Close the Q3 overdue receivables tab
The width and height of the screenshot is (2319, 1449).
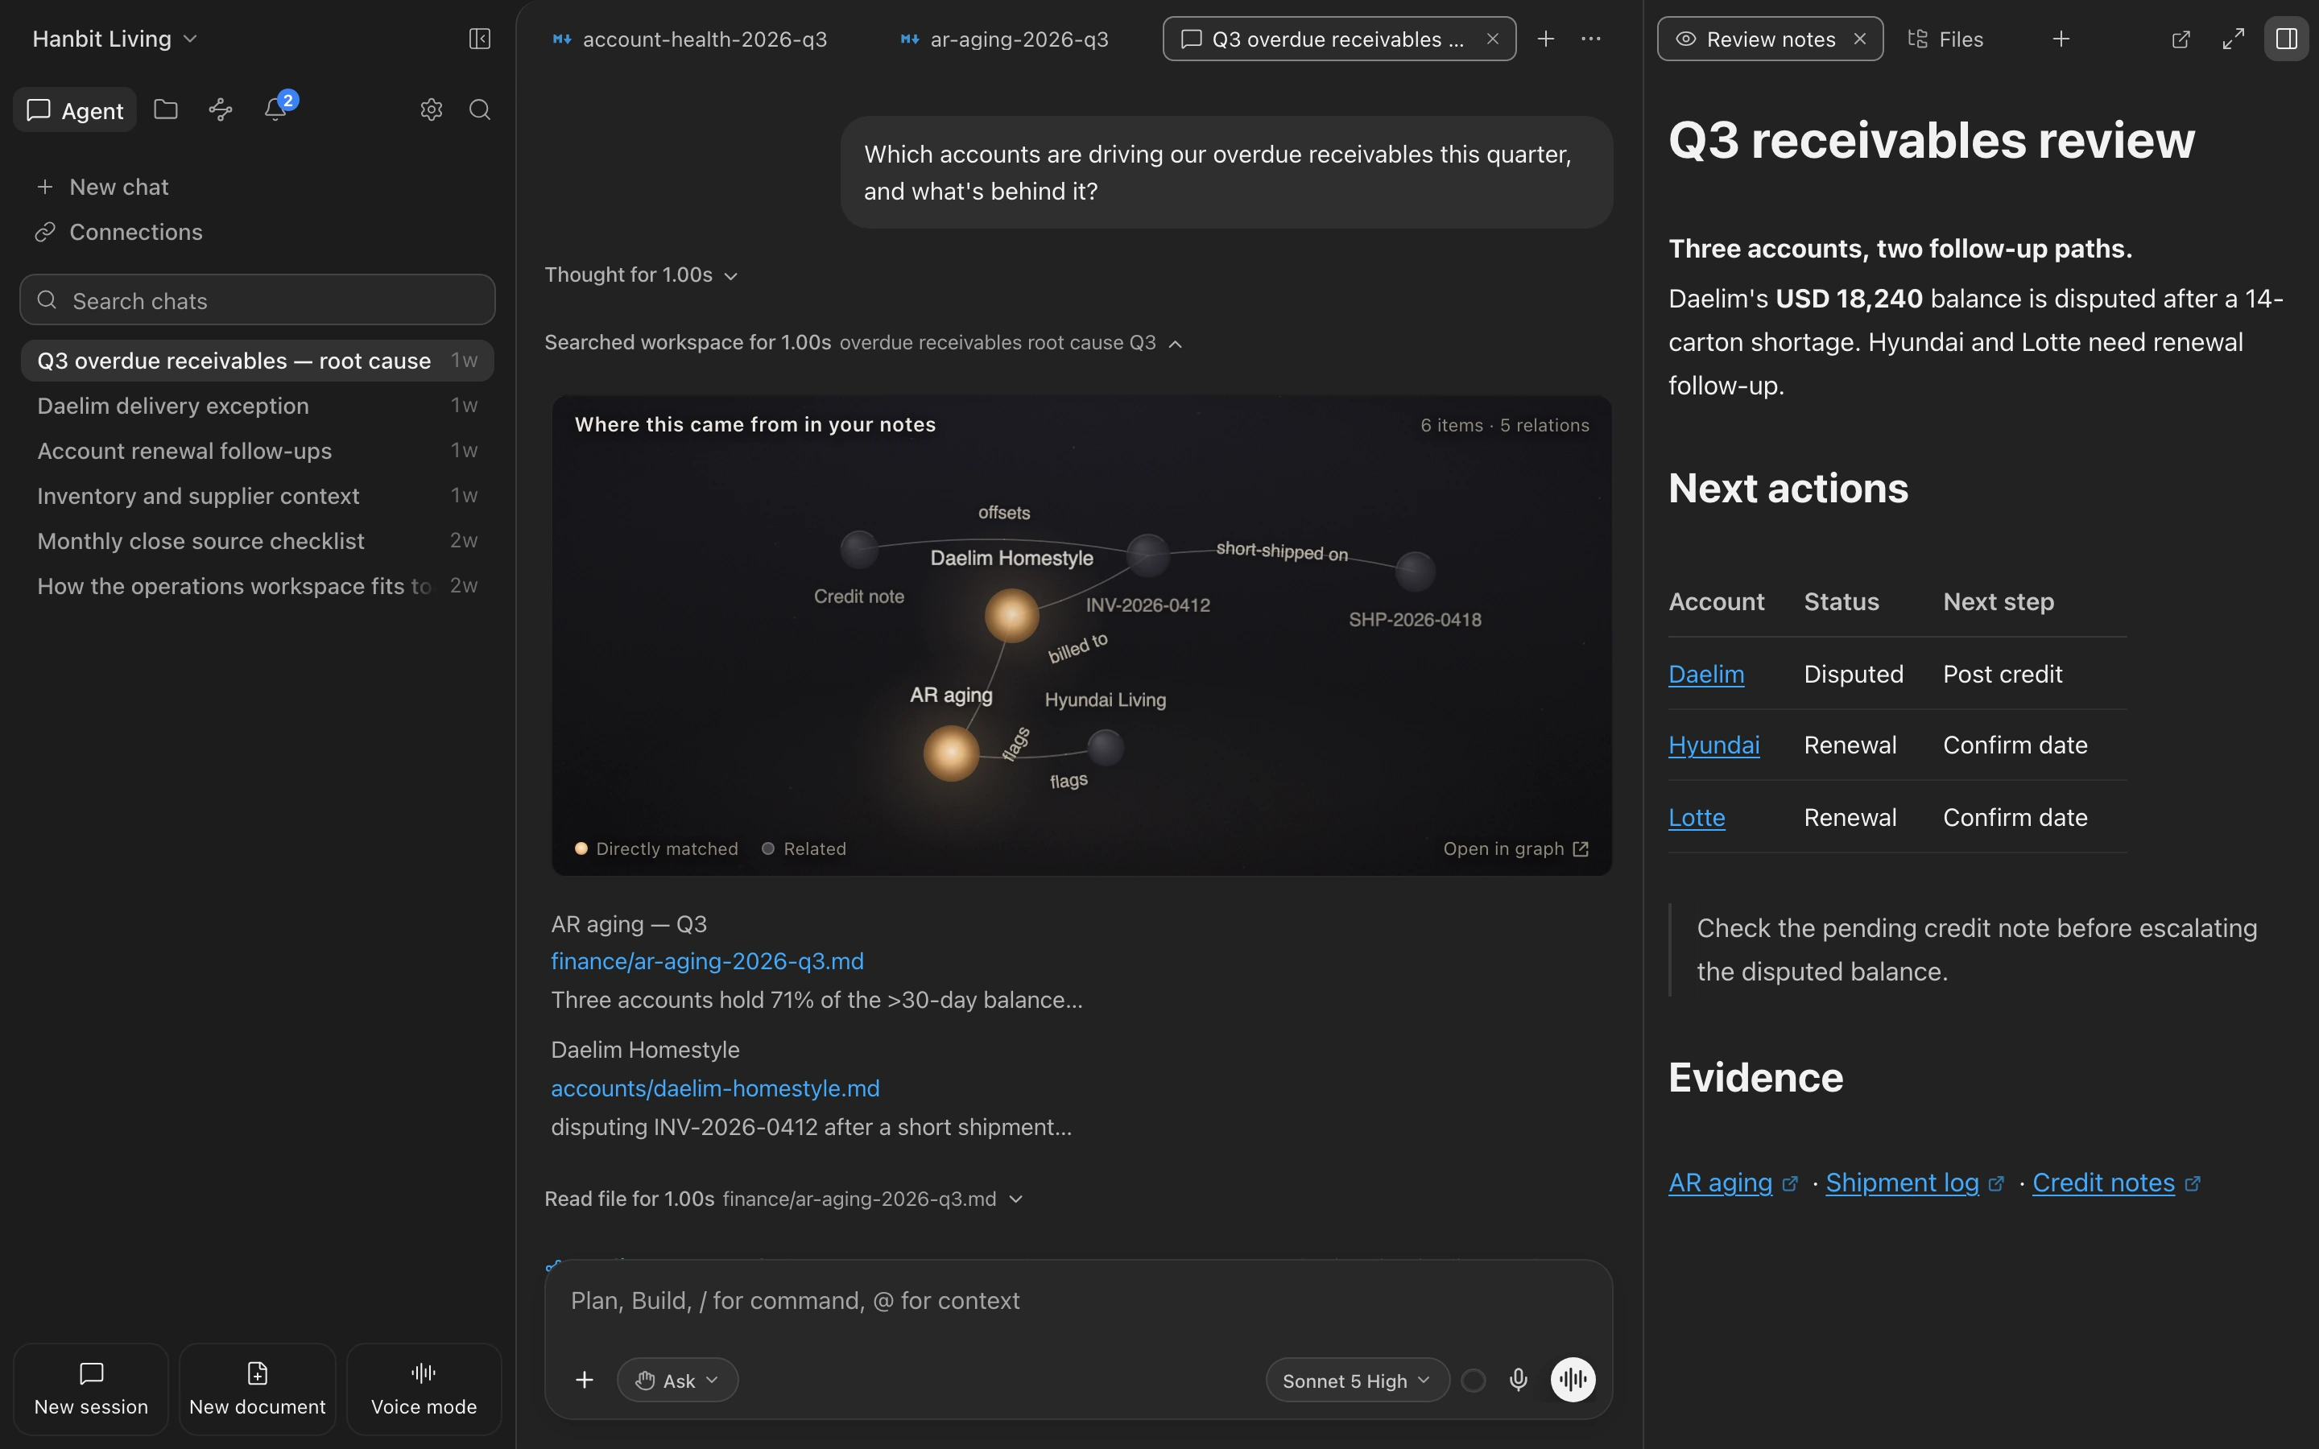1492,39
